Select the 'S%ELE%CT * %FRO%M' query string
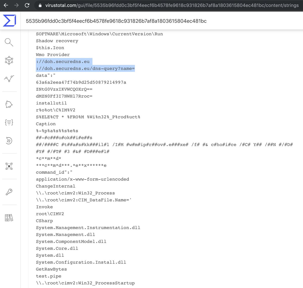 click(88, 117)
